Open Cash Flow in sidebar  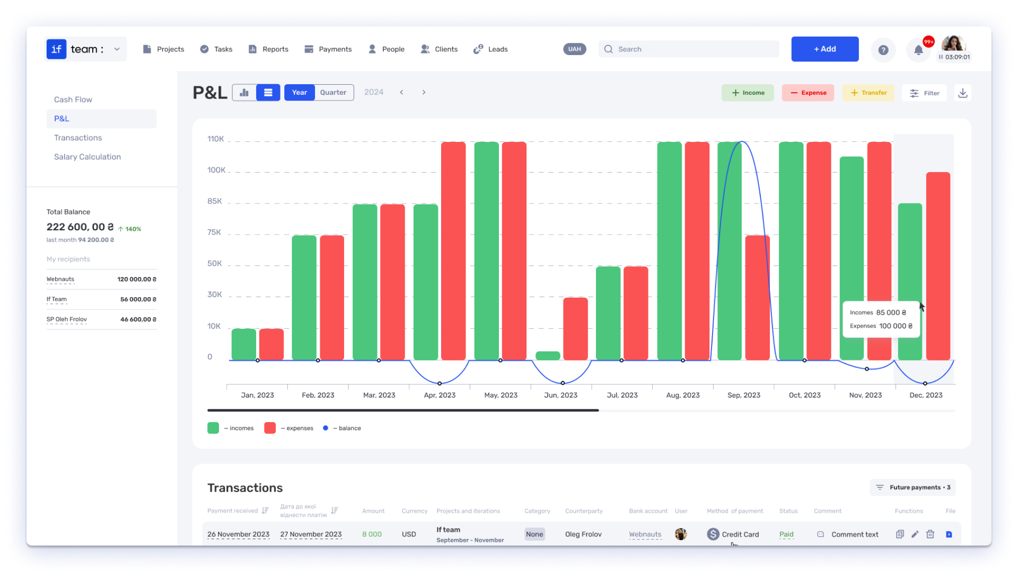click(x=73, y=100)
